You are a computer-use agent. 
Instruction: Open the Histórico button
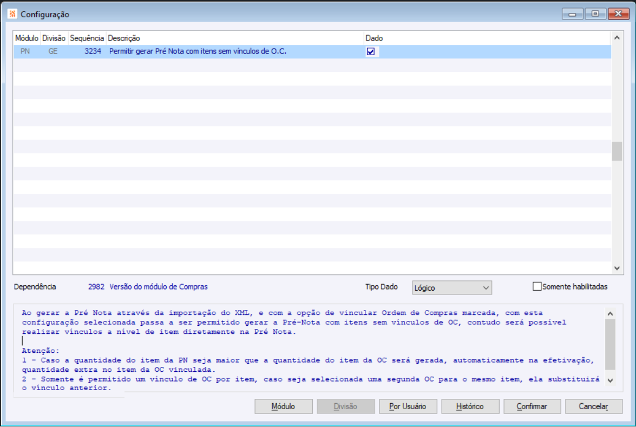pyautogui.click(x=470, y=406)
